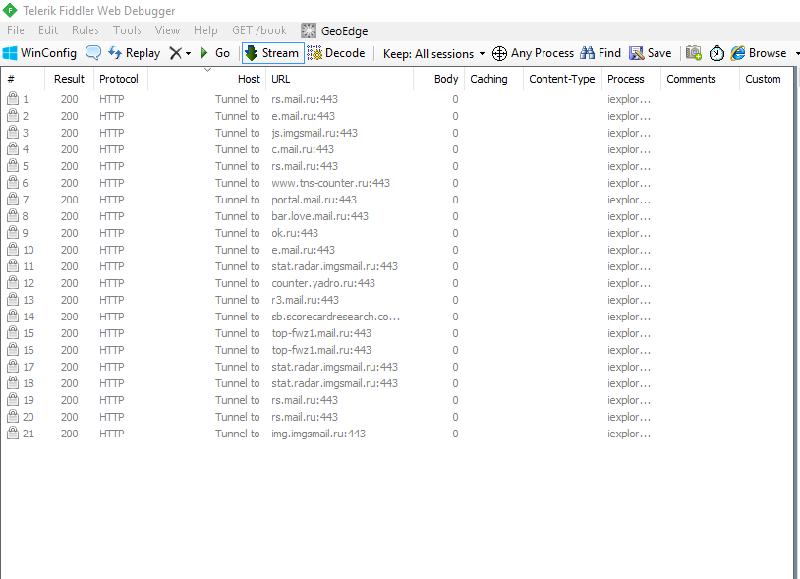Select the r3.mail.ru:443 session
The image size is (800, 579).
(397, 300)
